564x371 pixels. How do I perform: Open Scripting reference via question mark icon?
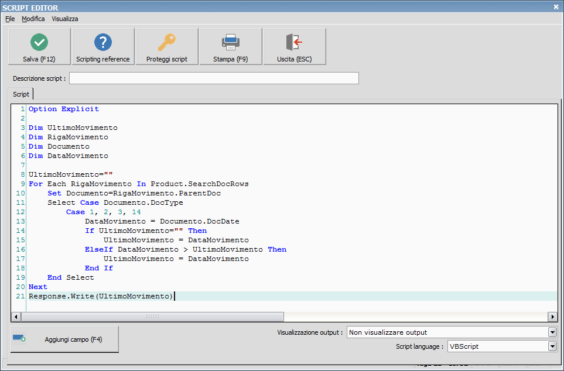point(103,42)
